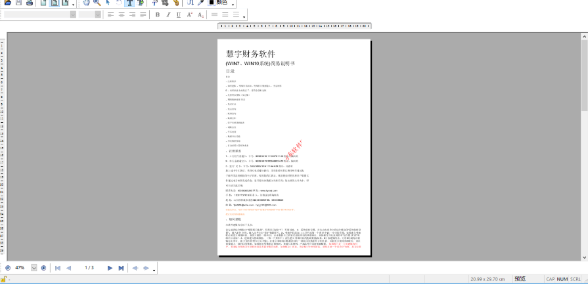The image size is (588, 285).
Task: Open a file with the folder icon
Action: [8, 3]
